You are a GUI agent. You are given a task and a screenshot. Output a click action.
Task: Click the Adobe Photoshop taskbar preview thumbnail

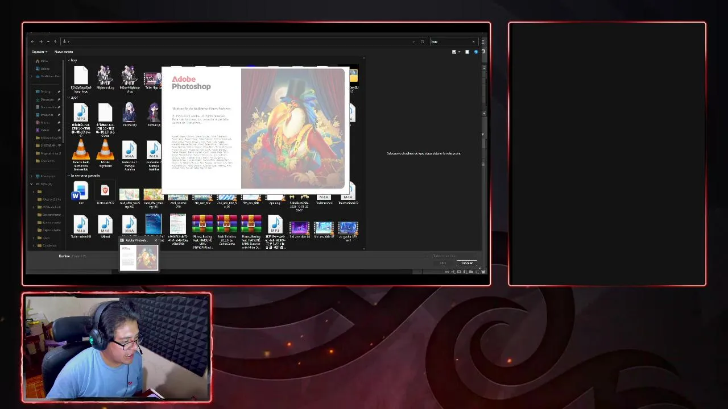[x=139, y=258]
